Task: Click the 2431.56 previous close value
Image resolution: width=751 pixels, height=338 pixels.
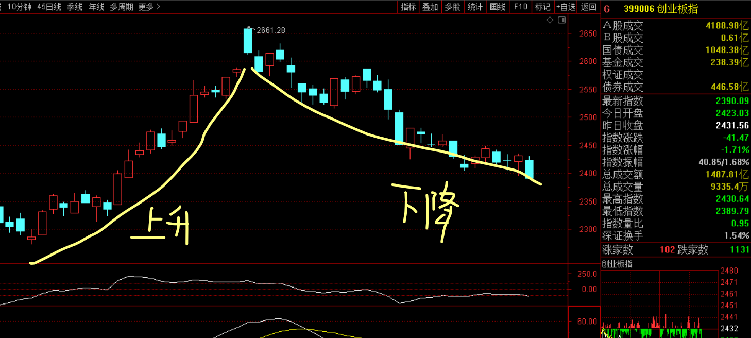Action: (x=732, y=125)
